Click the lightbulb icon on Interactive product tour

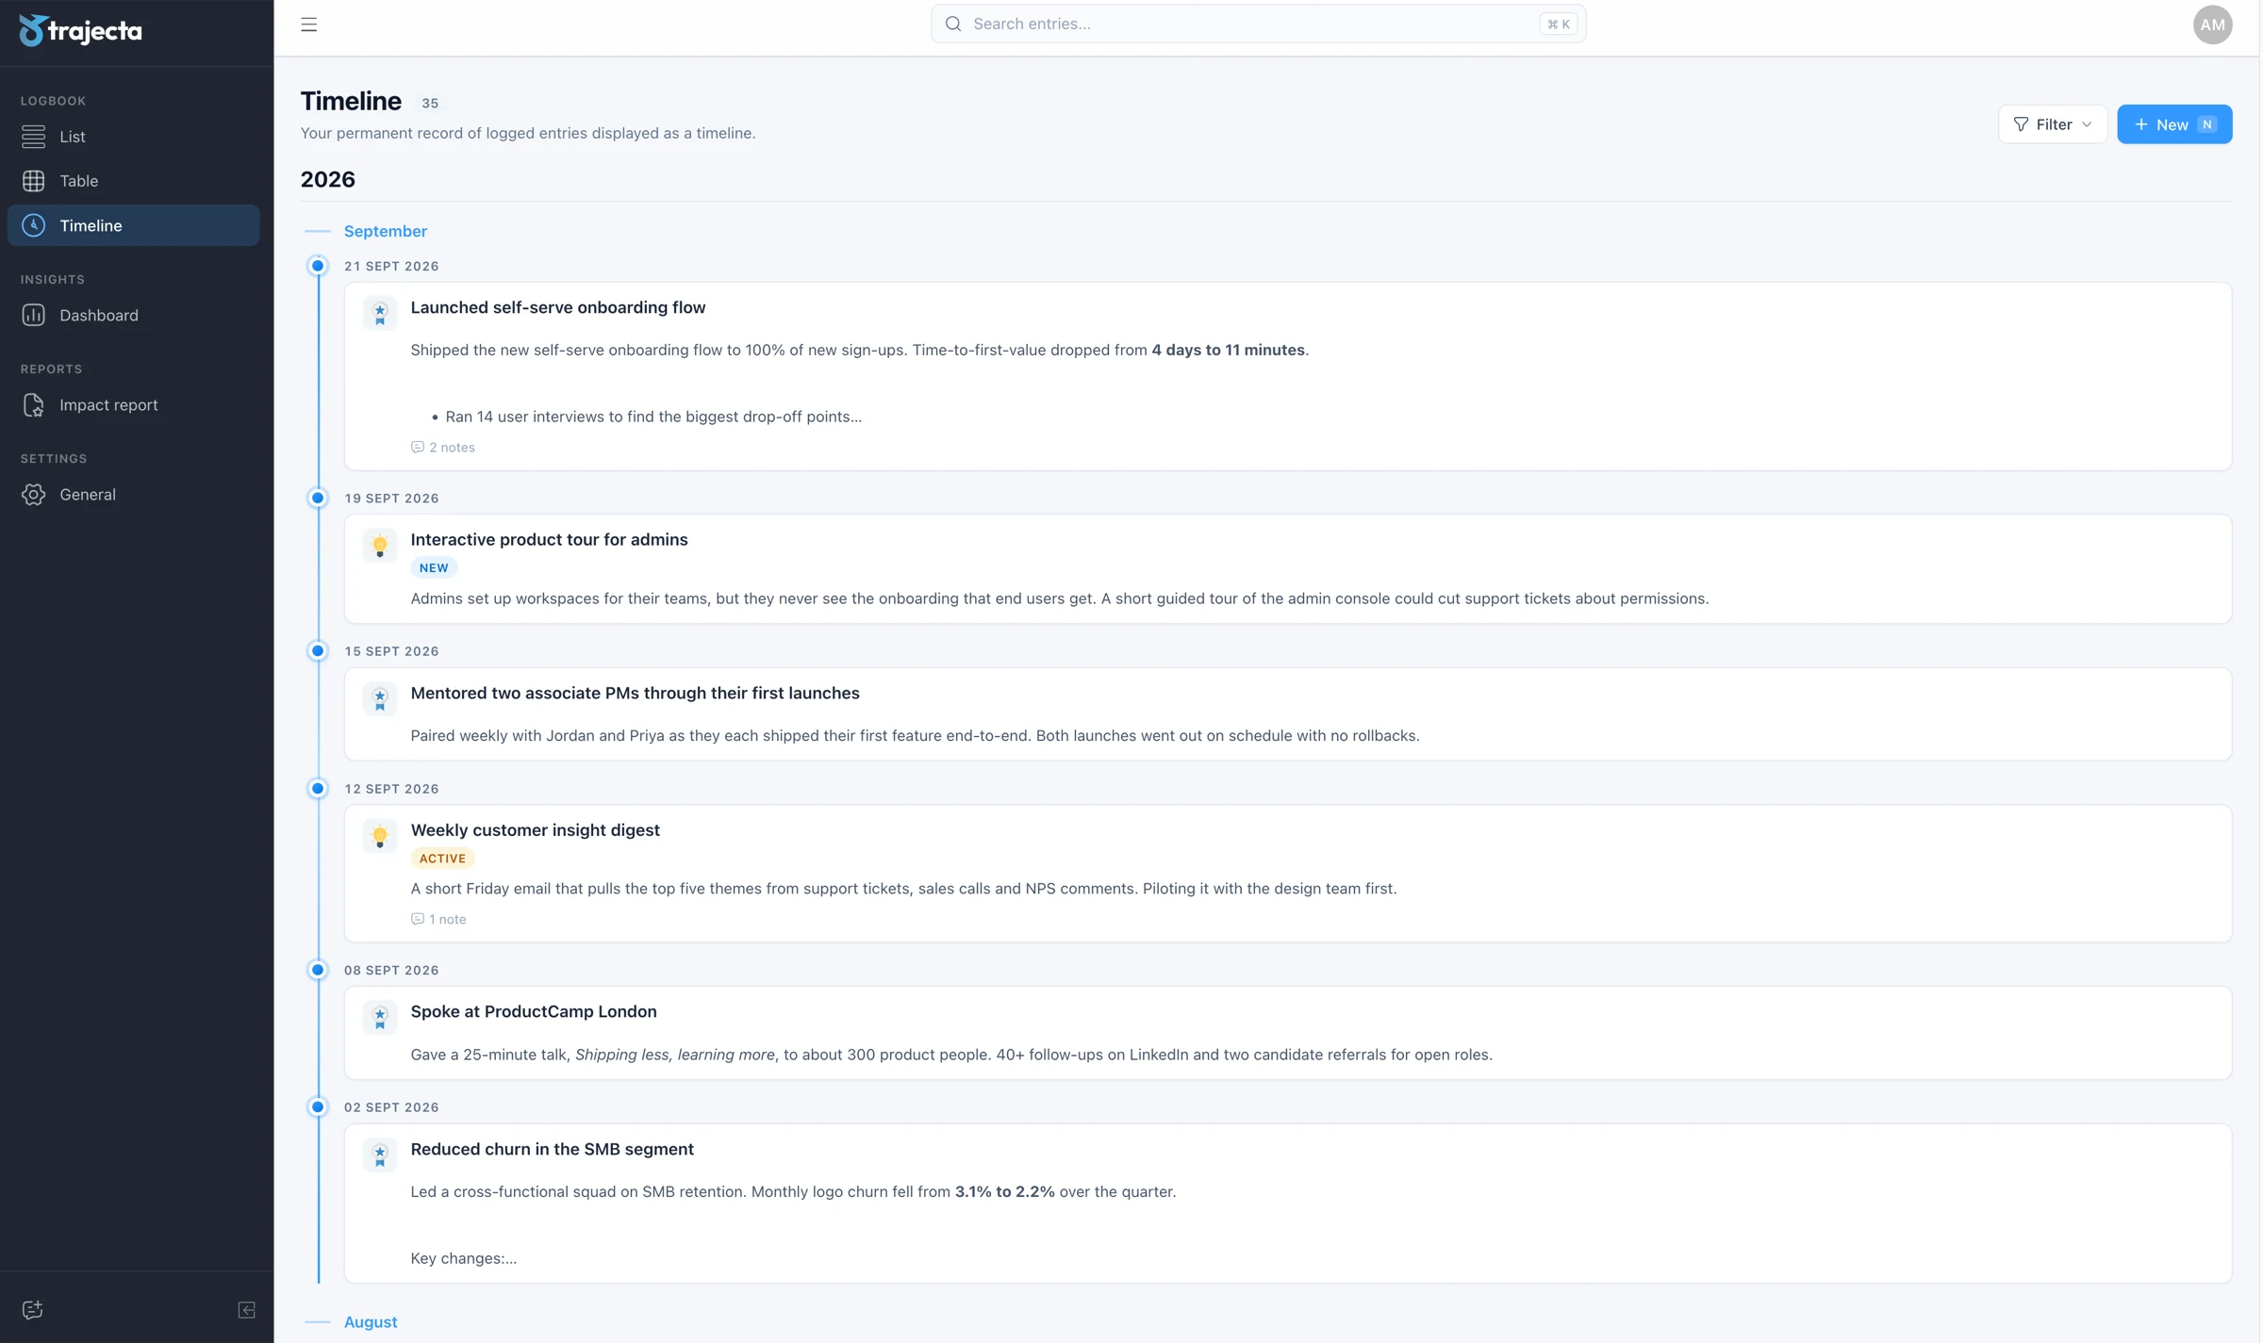(380, 545)
